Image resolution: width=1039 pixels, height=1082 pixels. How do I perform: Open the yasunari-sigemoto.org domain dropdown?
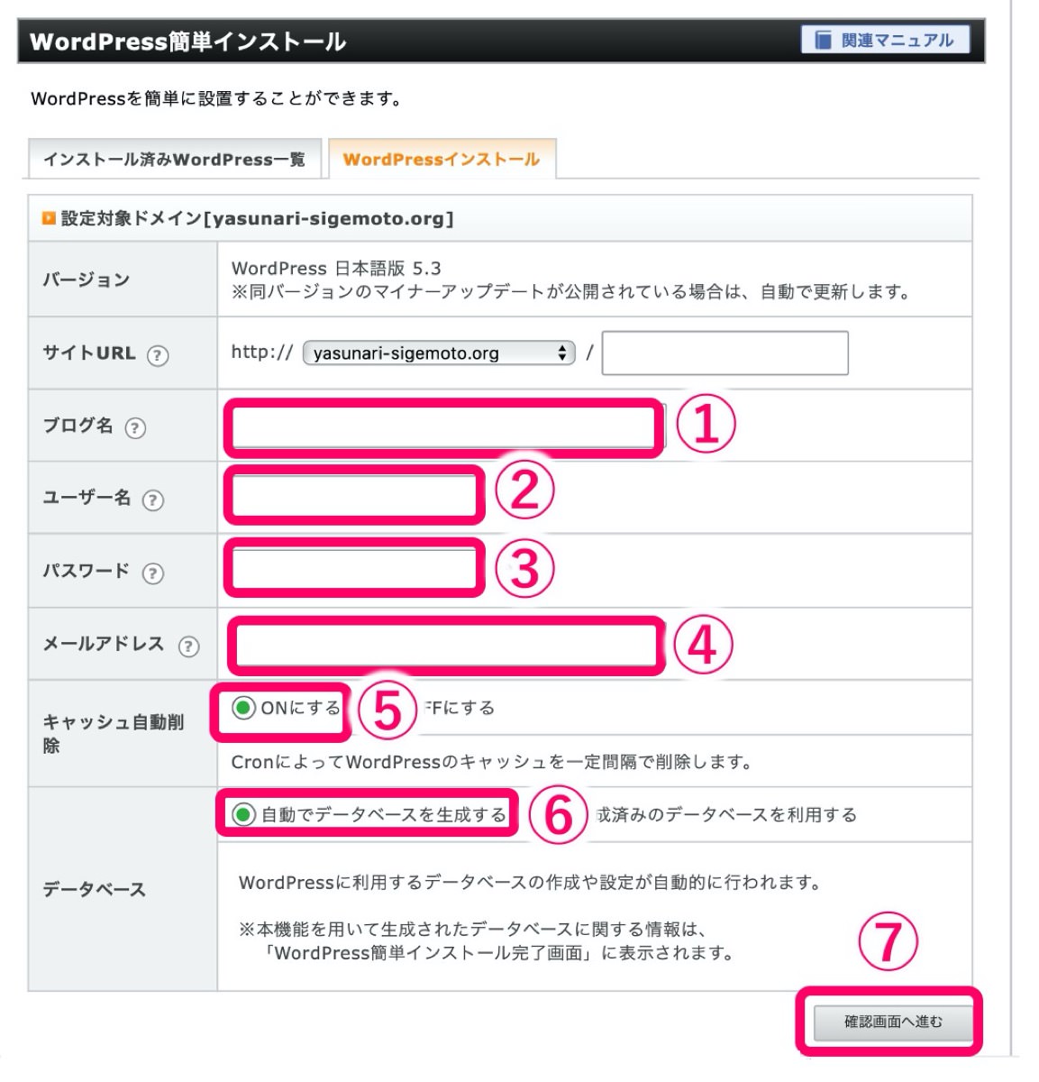coord(439,353)
